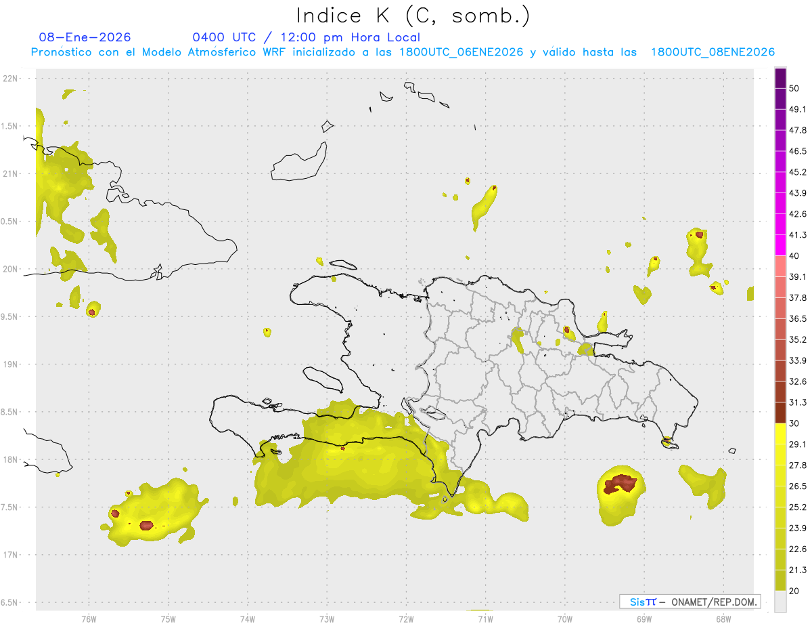The width and height of the screenshot is (812, 628).
Task: Click the colorbar value '45.2'
Action: (798, 172)
